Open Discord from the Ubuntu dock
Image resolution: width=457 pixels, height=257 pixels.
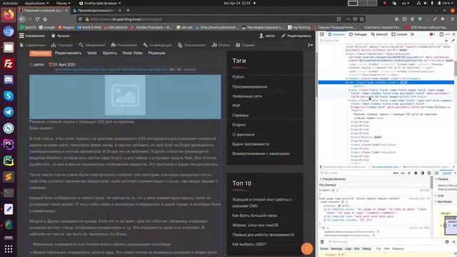9,79
